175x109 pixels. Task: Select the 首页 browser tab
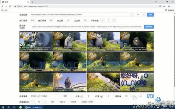15,2
